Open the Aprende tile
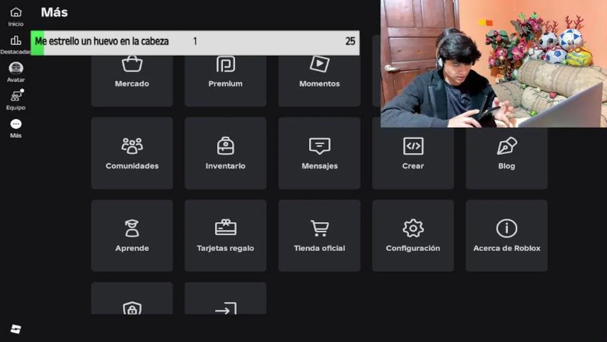Viewport: 607px width, 342px height. [x=132, y=236]
